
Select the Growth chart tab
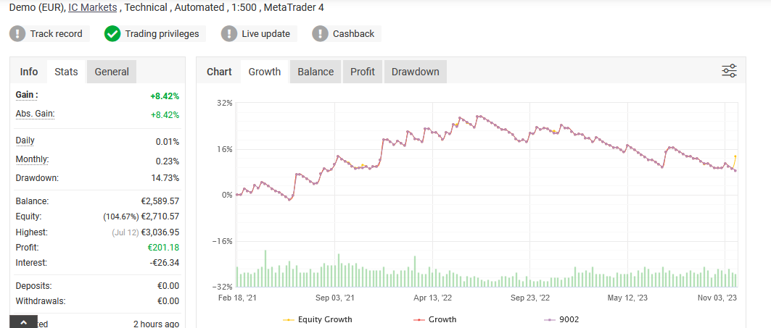pyautogui.click(x=265, y=72)
